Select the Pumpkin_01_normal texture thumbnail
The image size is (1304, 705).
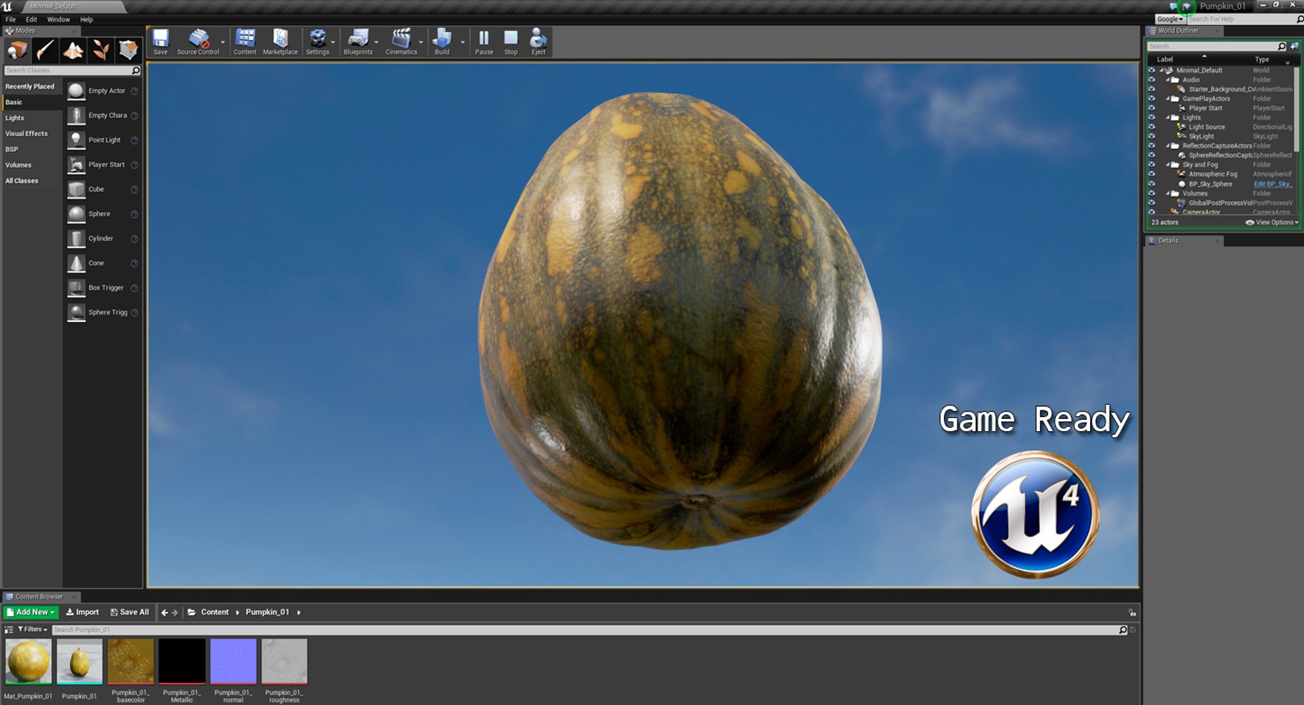point(233,661)
